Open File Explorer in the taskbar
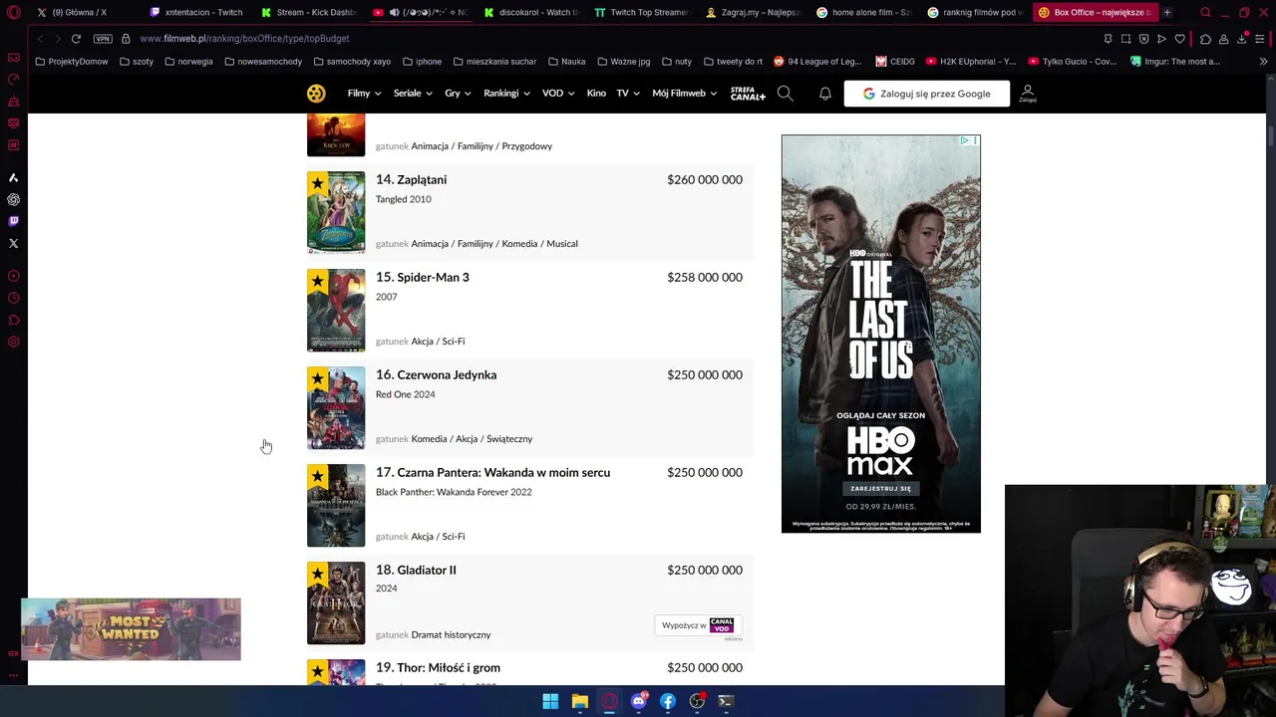 point(579,701)
